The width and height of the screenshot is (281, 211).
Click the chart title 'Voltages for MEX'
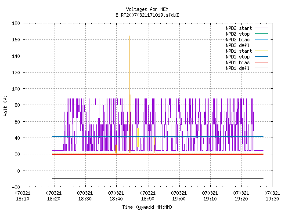pyautogui.click(x=147, y=9)
